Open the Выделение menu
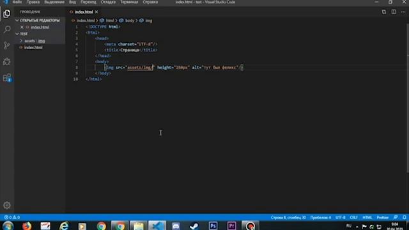The image size is (409, 230). point(54,2)
